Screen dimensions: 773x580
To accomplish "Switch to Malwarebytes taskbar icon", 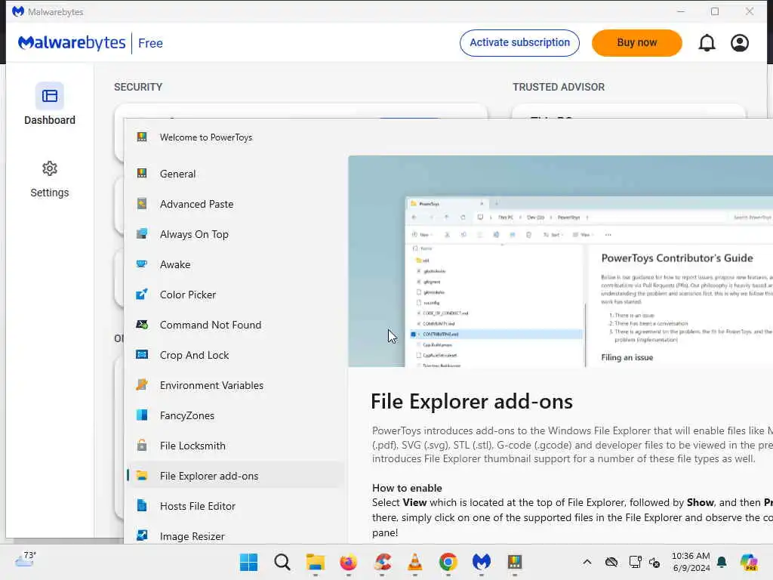I will click(482, 562).
